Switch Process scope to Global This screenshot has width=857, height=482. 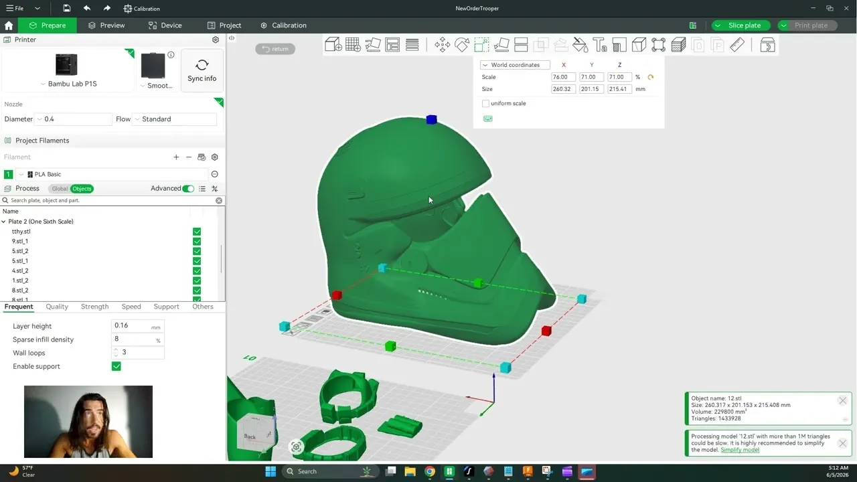(60, 189)
